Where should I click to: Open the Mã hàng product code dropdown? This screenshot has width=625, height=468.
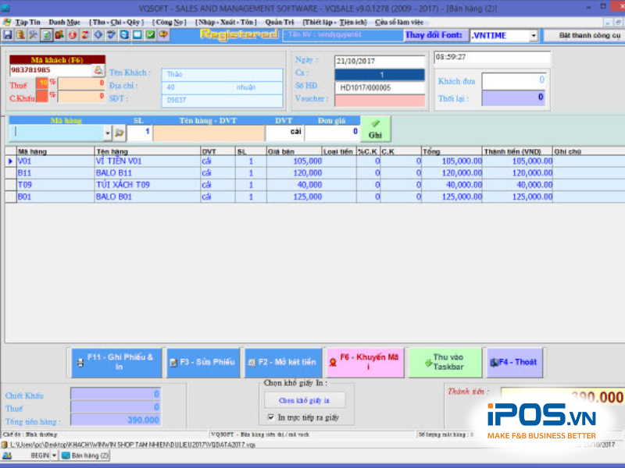tap(107, 133)
